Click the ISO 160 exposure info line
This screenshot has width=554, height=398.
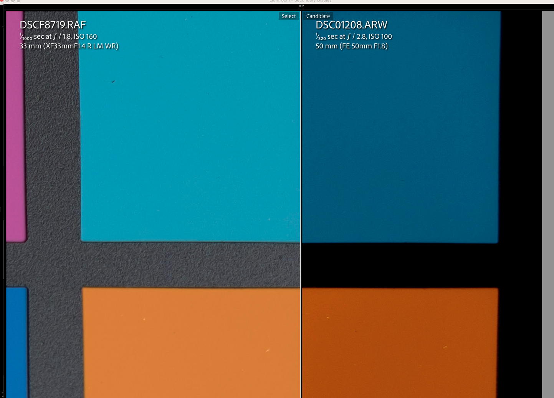58,36
